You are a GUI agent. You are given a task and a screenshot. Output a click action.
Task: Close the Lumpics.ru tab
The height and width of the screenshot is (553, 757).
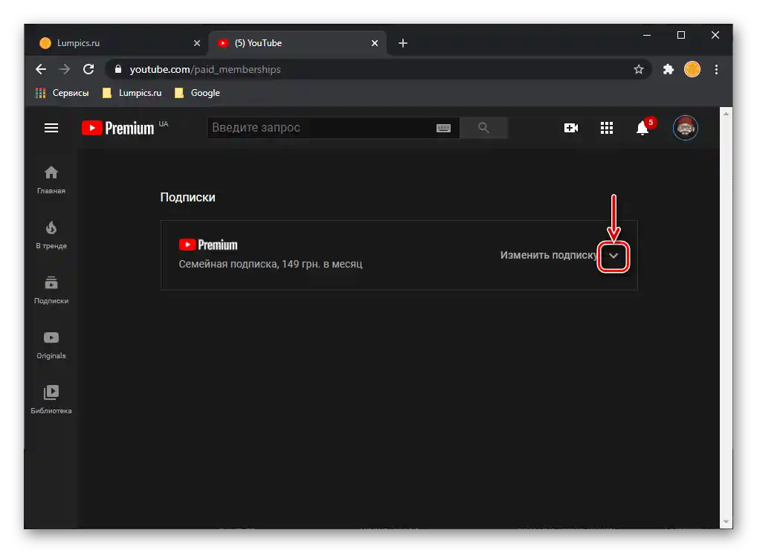click(196, 43)
